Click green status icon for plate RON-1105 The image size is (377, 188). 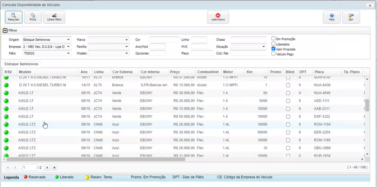[x=6, y=140]
